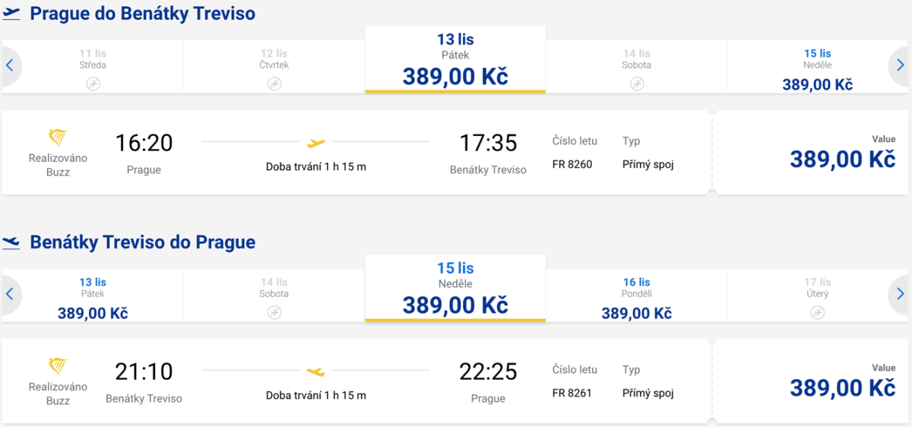Click Ryanair harp logo on flight FR 8260
Viewport: 912px width, 427px height.
(x=58, y=138)
